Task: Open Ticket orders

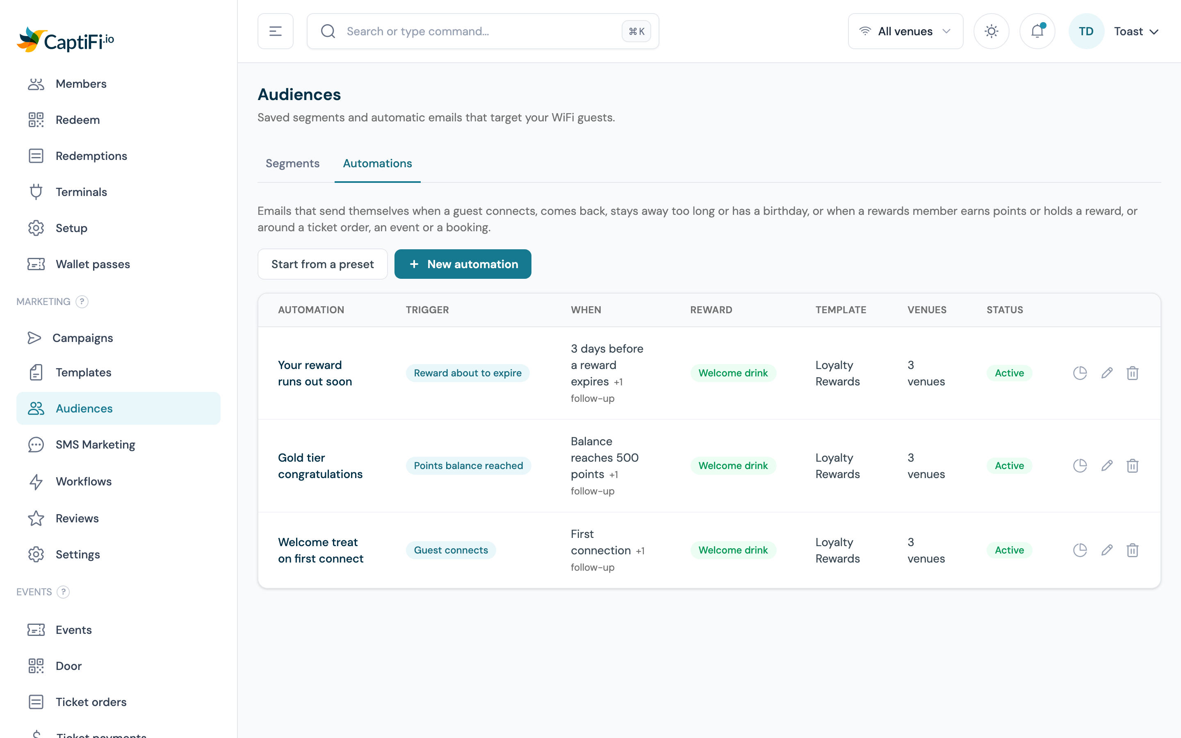Action: point(118,702)
